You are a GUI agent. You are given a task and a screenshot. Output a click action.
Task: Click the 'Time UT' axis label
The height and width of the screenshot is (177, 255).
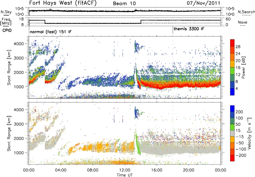pos(125,175)
